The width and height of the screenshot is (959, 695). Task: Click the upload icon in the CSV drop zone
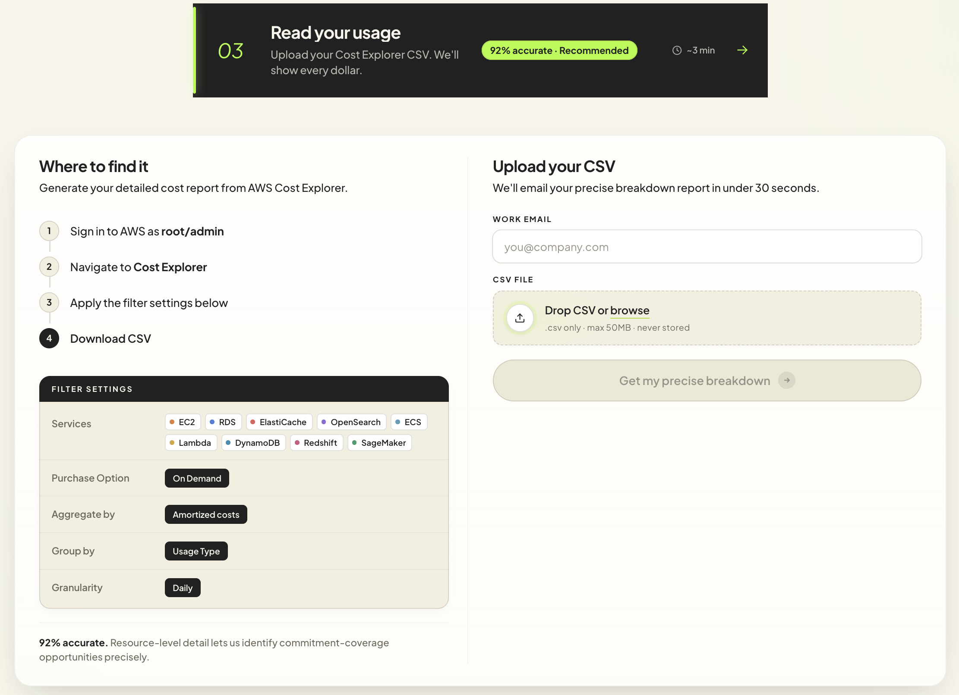520,318
